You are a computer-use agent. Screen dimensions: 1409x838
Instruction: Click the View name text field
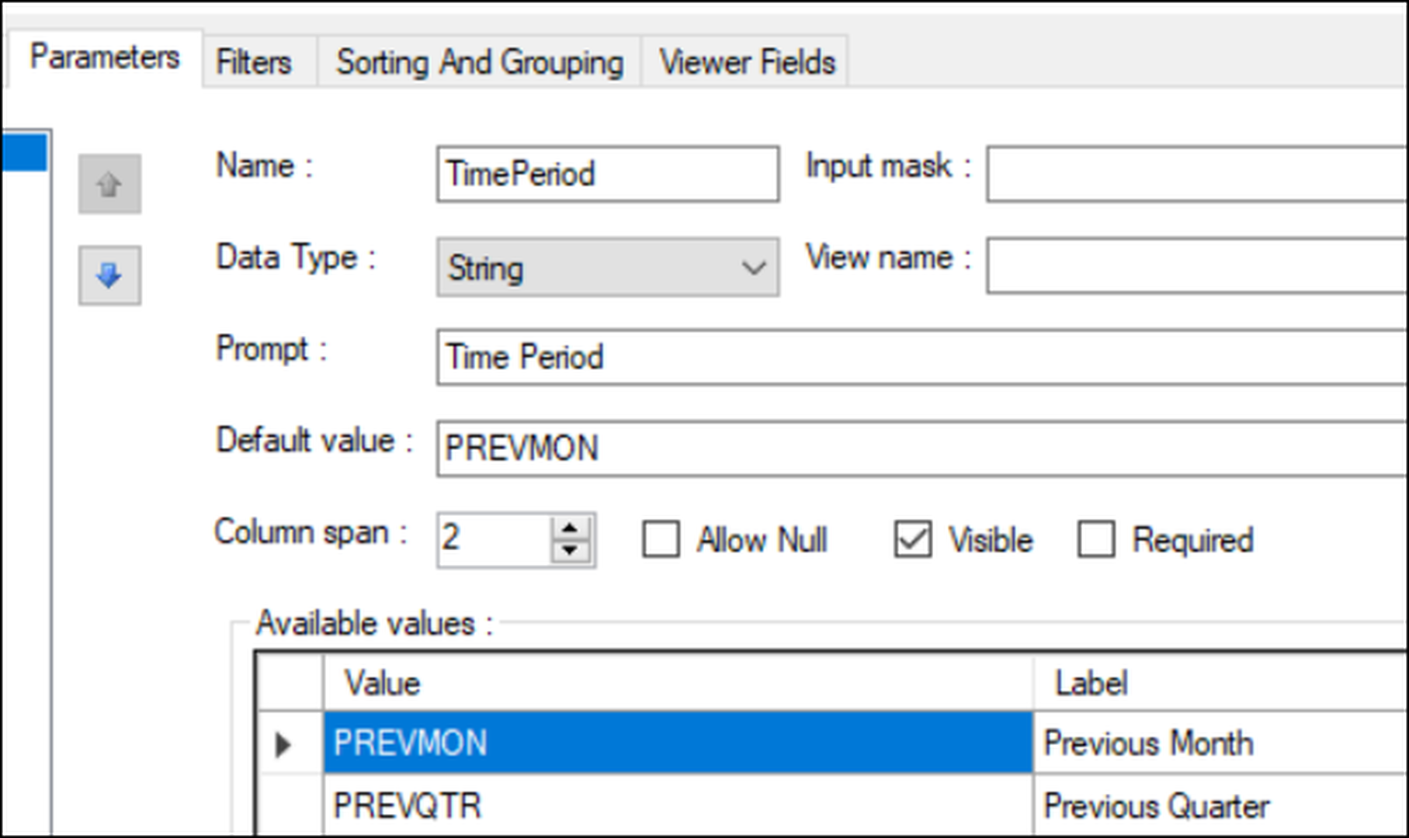tap(1197, 265)
